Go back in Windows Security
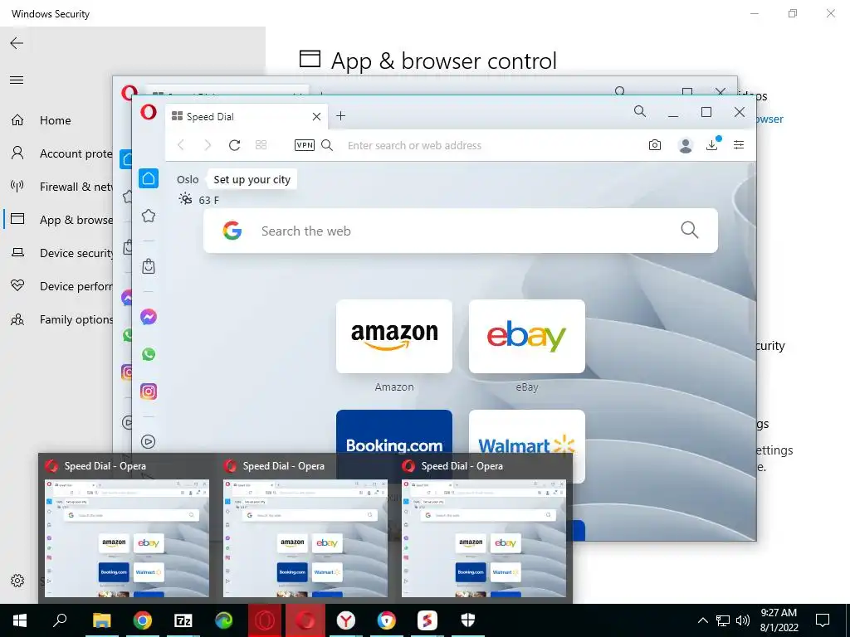The width and height of the screenshot is (850, 637). click(x=17, y=43)
